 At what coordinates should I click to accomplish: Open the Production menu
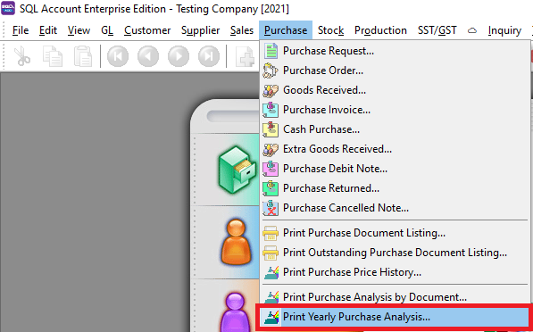click(x=380, y=30)
